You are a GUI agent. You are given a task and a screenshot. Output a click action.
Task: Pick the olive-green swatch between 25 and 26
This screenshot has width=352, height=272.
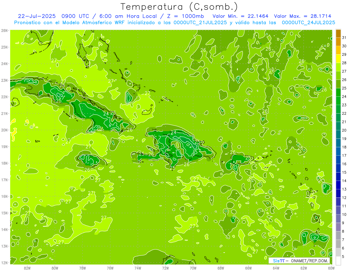339,84
